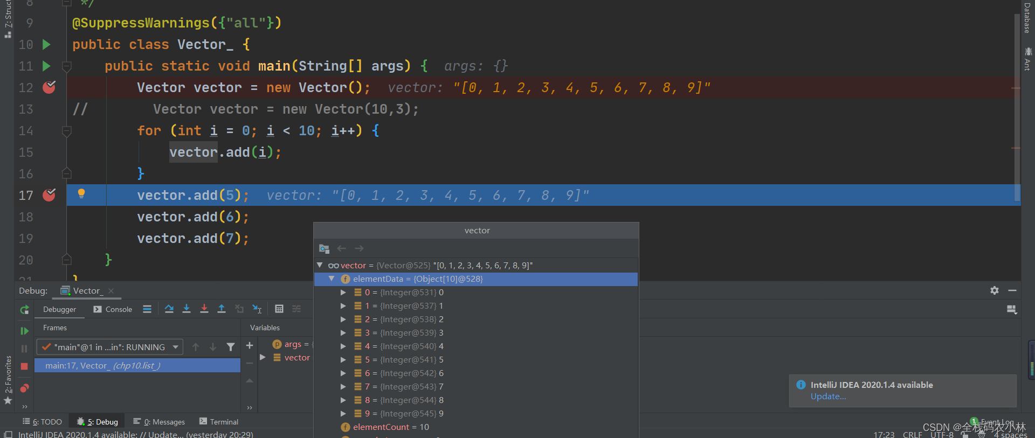The image size is (1035, 438).
Task: Expand element 3 Integer@539
Action: [x=343, y=332]
